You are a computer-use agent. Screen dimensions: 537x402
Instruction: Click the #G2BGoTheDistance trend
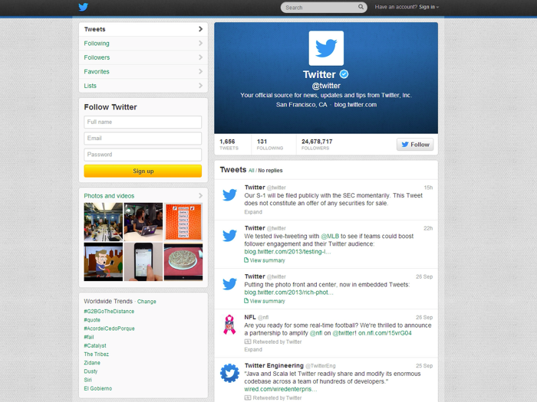(x=109, y=312)
